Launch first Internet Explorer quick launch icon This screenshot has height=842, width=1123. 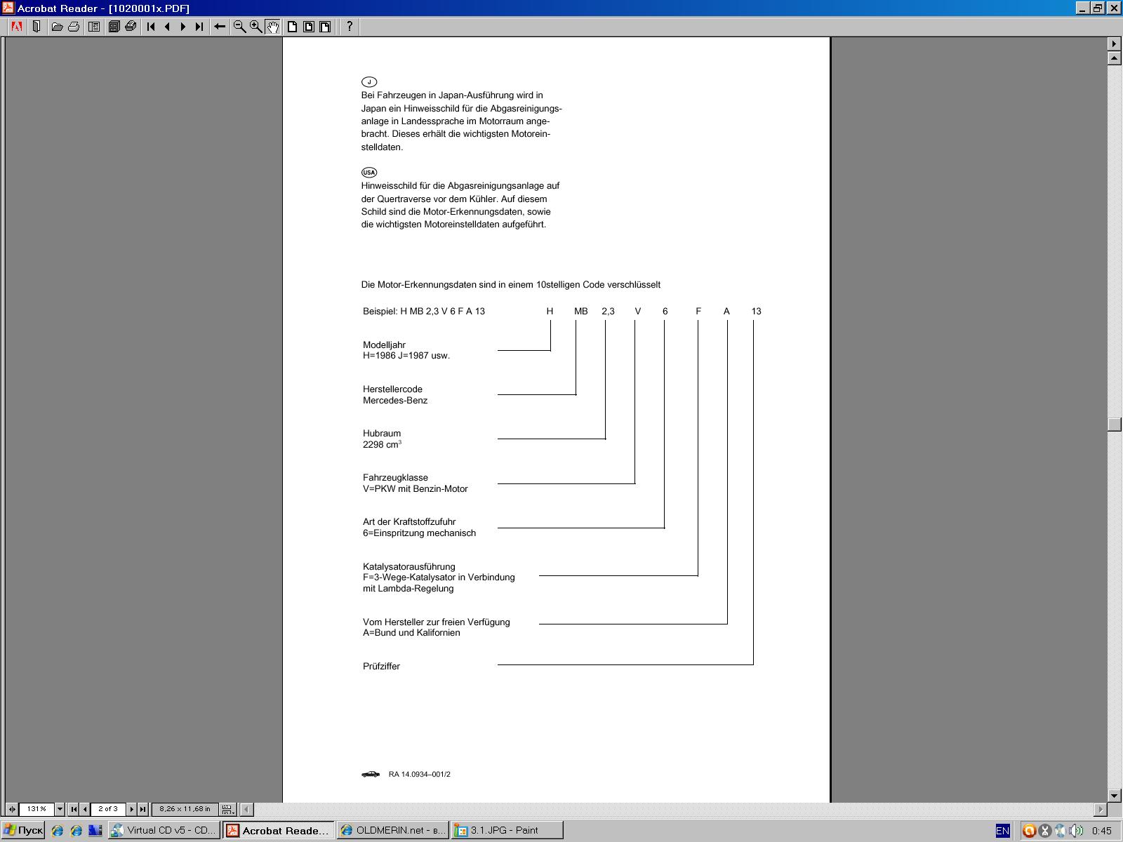[58, 831]
